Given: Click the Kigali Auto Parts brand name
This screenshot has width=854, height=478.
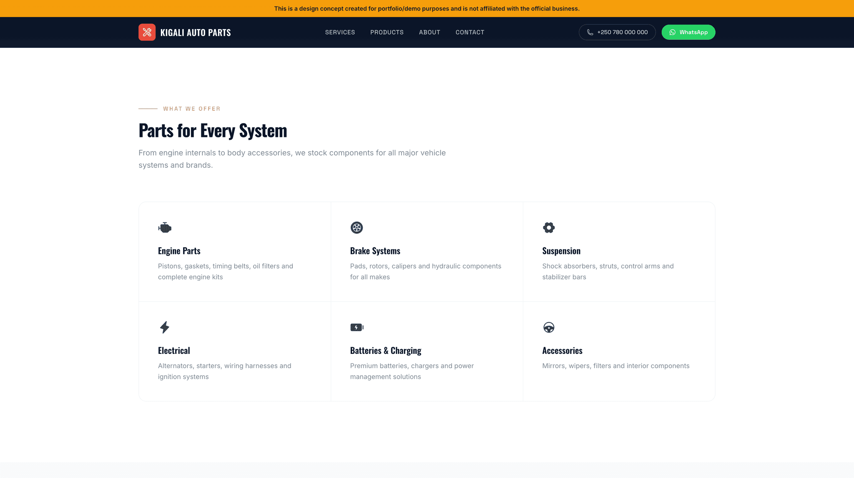Looking at the screenshot, I should pos(196,32).
